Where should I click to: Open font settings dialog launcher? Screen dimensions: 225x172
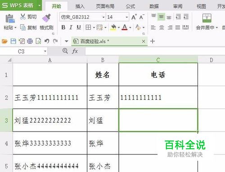144,34
